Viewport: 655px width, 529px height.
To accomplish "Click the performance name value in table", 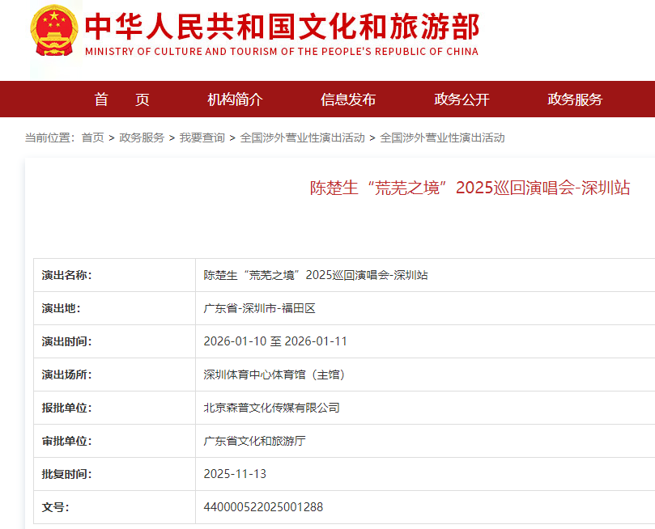I will tap(315, 275).
